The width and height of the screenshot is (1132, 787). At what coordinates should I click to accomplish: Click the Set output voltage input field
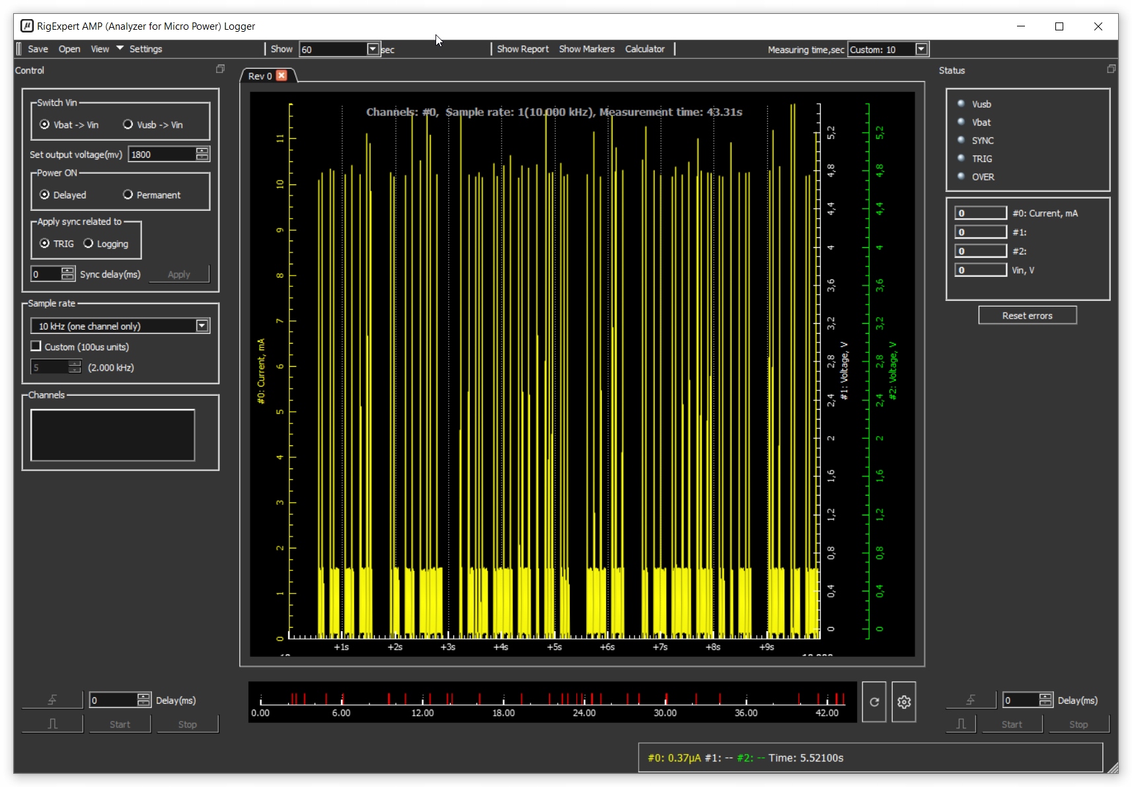point(162,155)
